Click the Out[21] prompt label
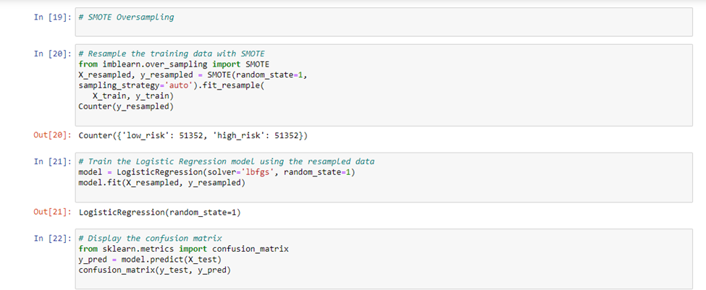Screen dimensions: 706x290 53,212
